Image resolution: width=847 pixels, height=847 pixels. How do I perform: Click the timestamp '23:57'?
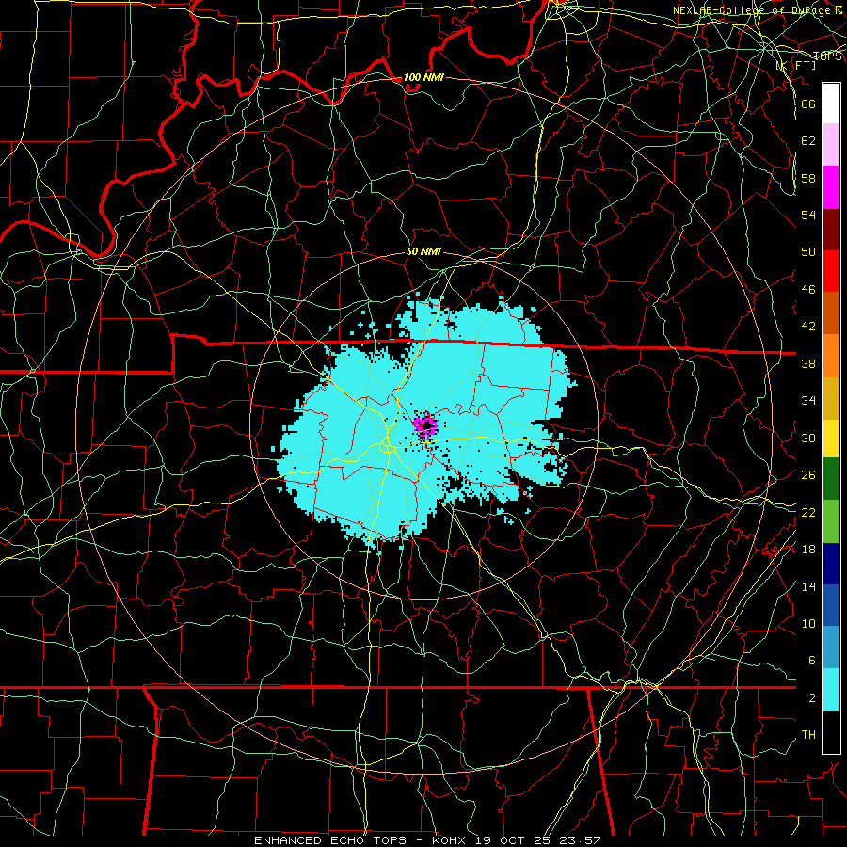click(582, 840)
